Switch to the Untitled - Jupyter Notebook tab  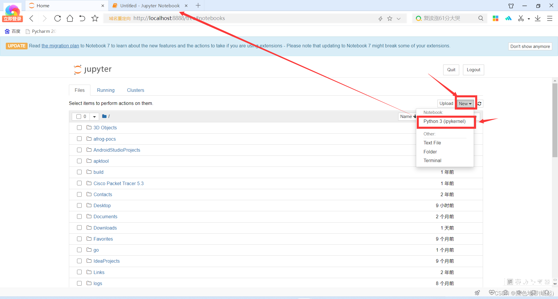(x=150, y=6)
